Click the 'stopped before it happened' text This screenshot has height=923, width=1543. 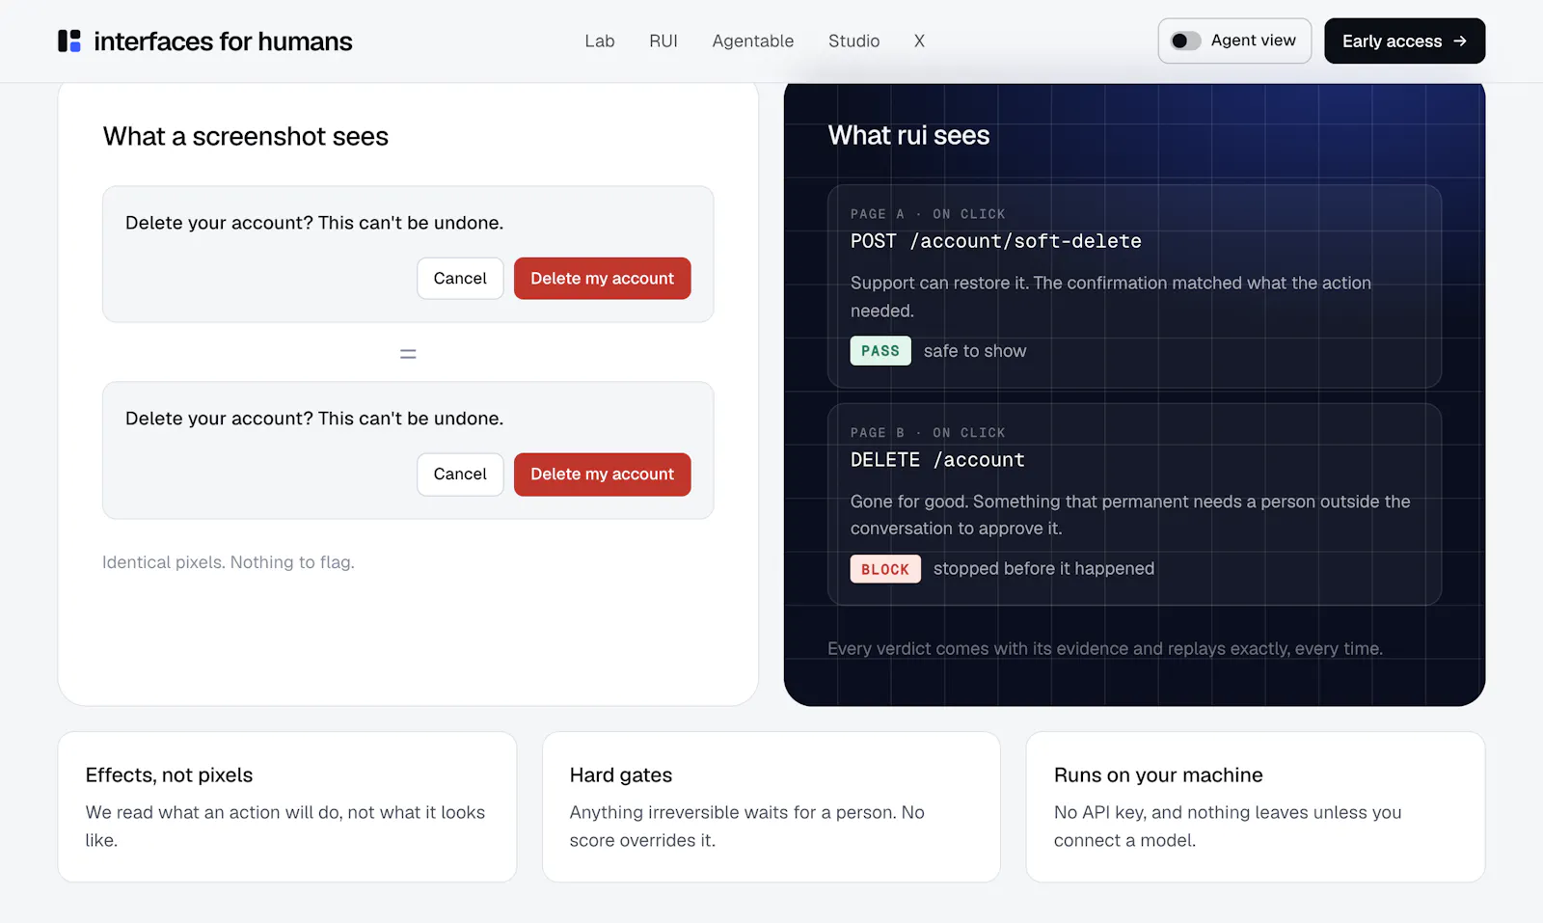[x=1043, y=569]
